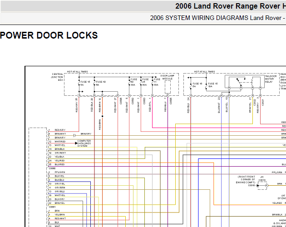Click pin 6 BLK wire label
286x227 pixels.
tap(57, 222)
